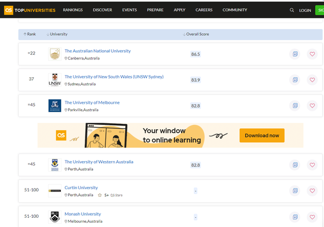324x227 pixels.
Task: Open the COMMUNITY menu
Action: pos(235,10)
